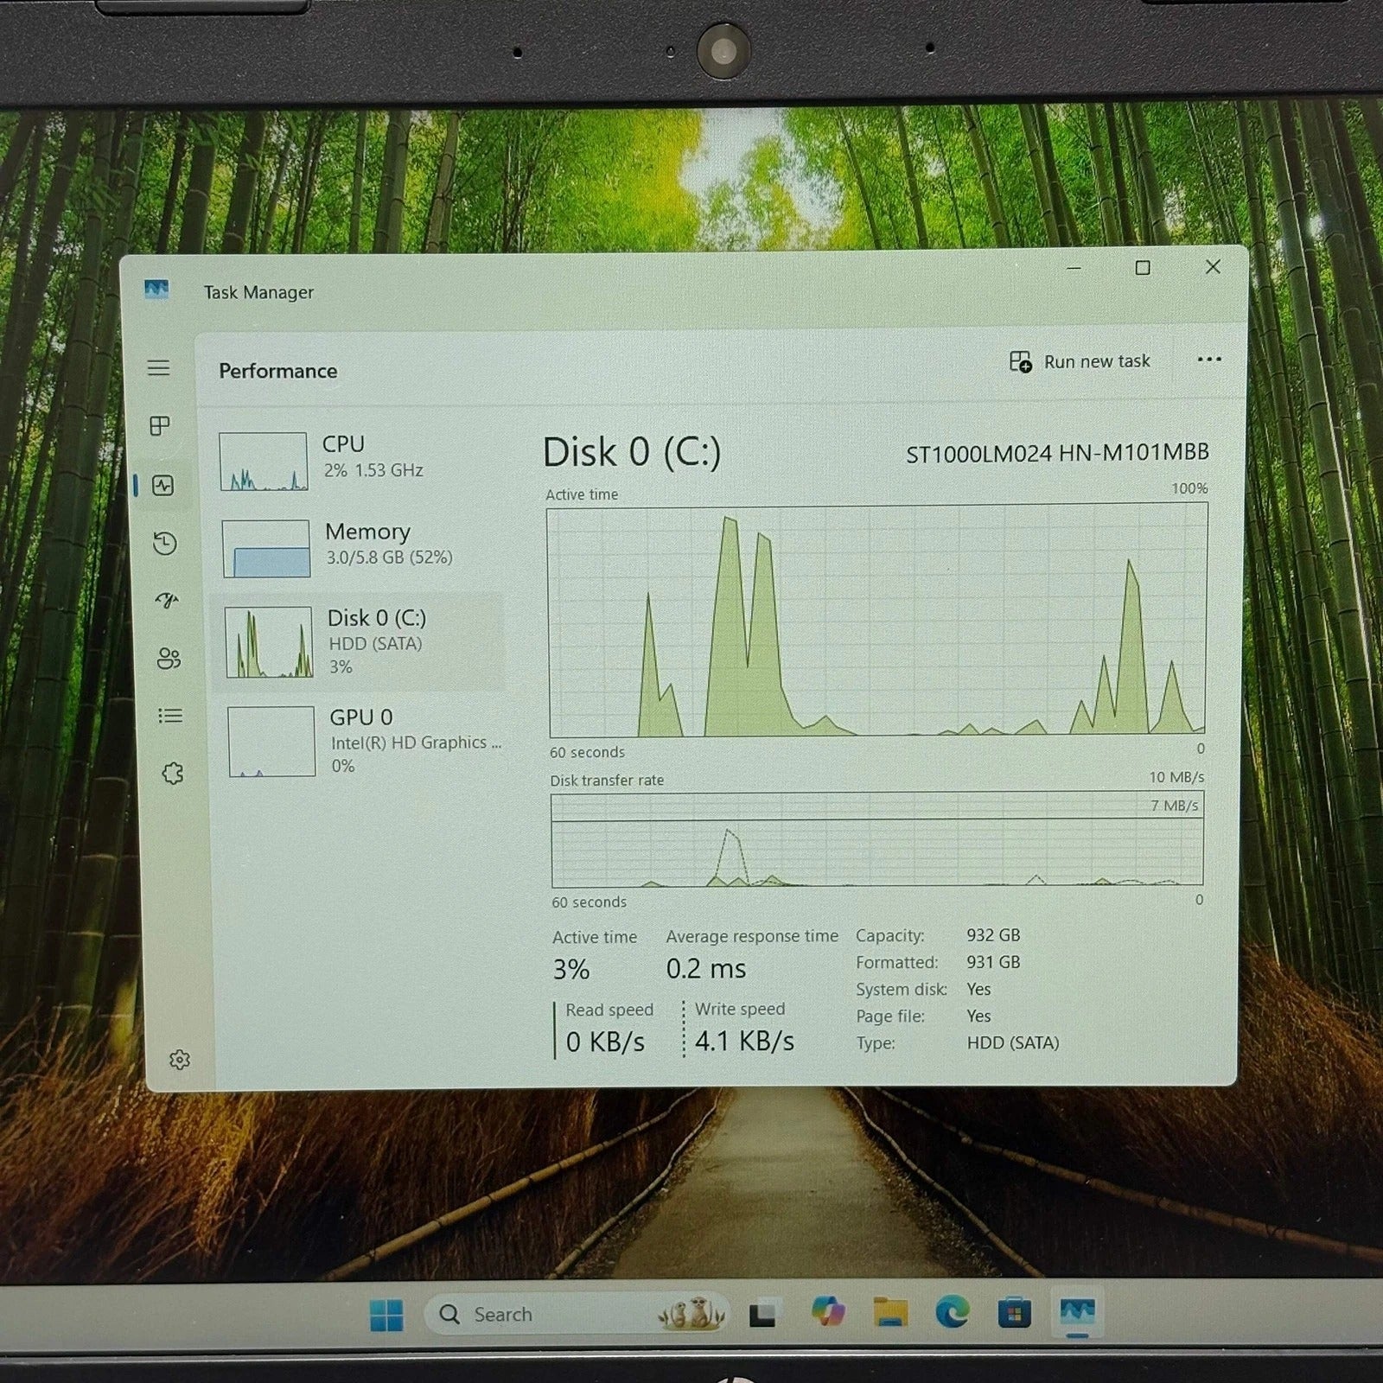Open the Users page icon
The width and height of the screenshot is (1383, 1383).
(x=169, y=659)
